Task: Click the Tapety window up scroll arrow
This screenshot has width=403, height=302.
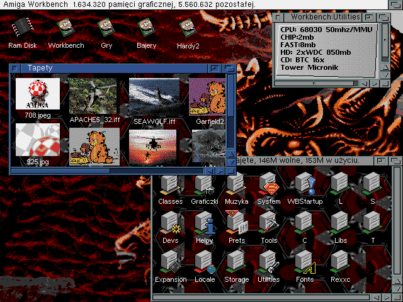Action: click(x=231, y=155)
